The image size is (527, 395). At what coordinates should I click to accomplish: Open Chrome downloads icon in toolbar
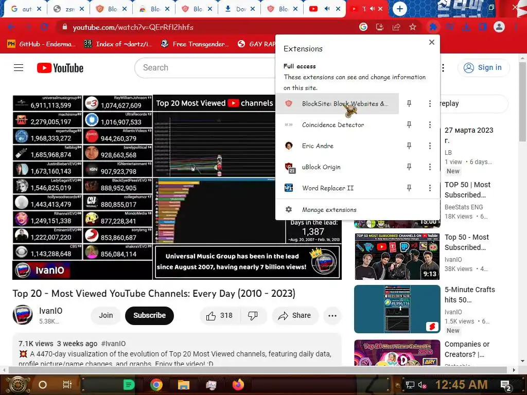pos(466,27)
